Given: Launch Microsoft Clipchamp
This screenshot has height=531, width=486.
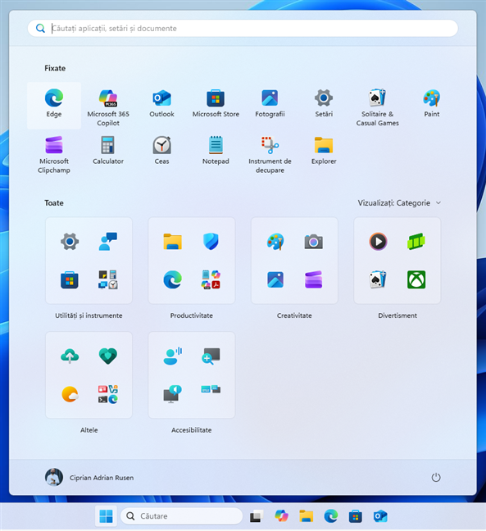Looking at the screenshot, I should 54,155.
